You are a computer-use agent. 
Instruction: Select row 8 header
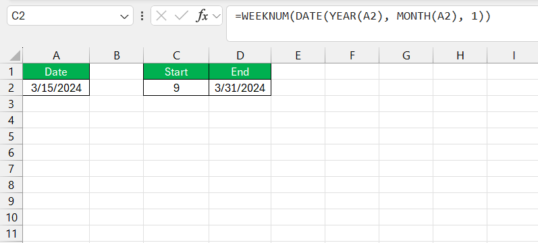pyautogui.click(x=11, y=186)
